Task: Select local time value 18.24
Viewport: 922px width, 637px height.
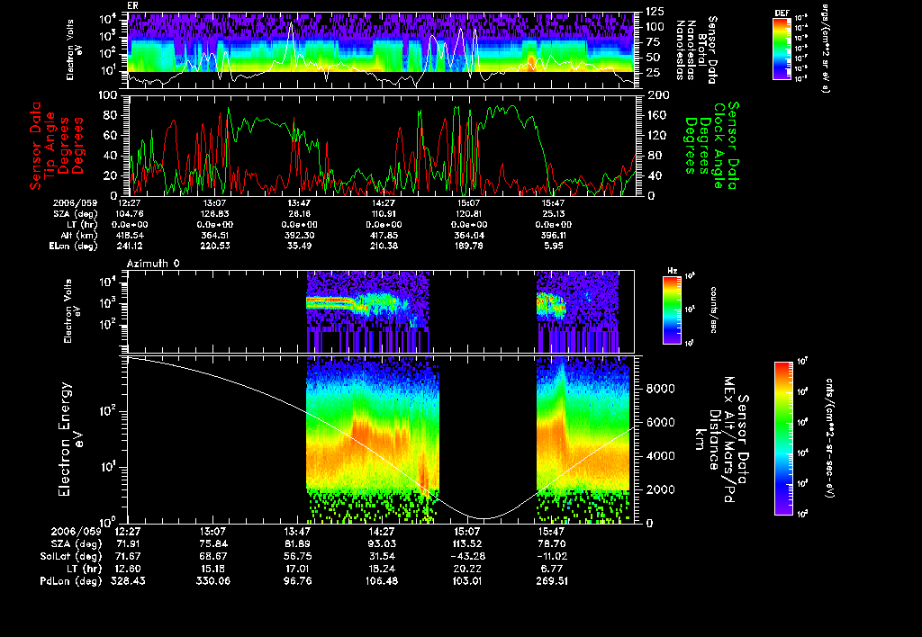Action: click(x=382, y=569)
